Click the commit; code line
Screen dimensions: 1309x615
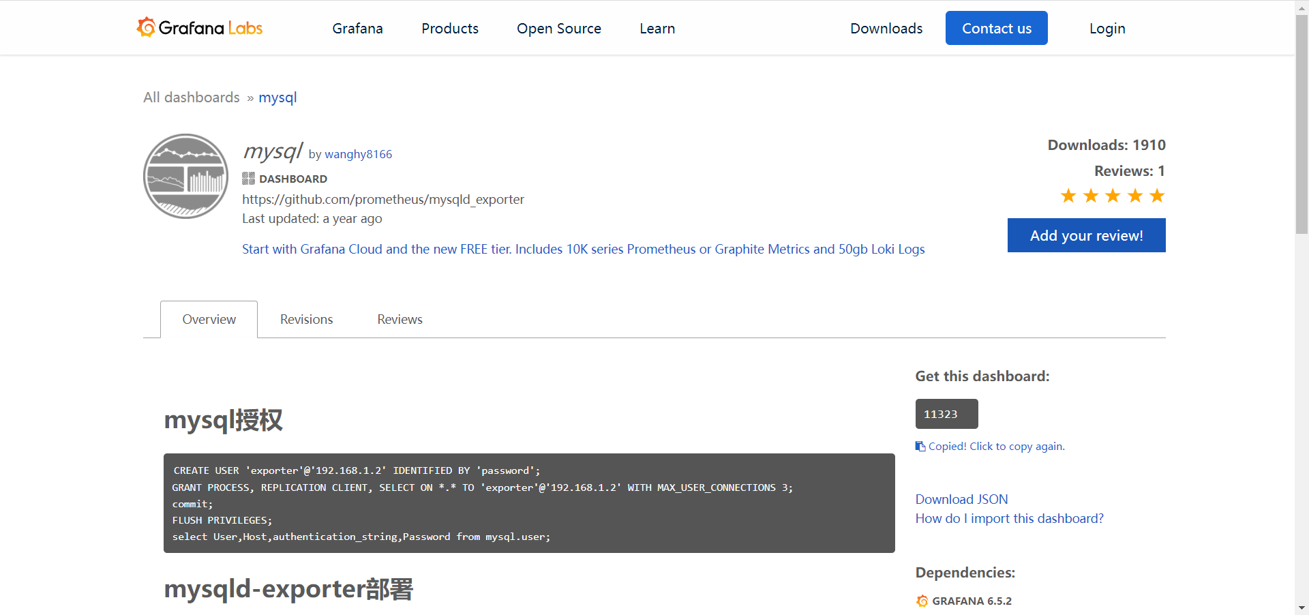click(x=193, y=504)
